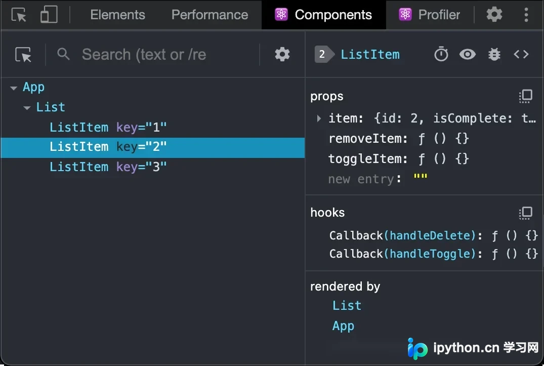Click the new entry empty value

click(x=420, y=177)
